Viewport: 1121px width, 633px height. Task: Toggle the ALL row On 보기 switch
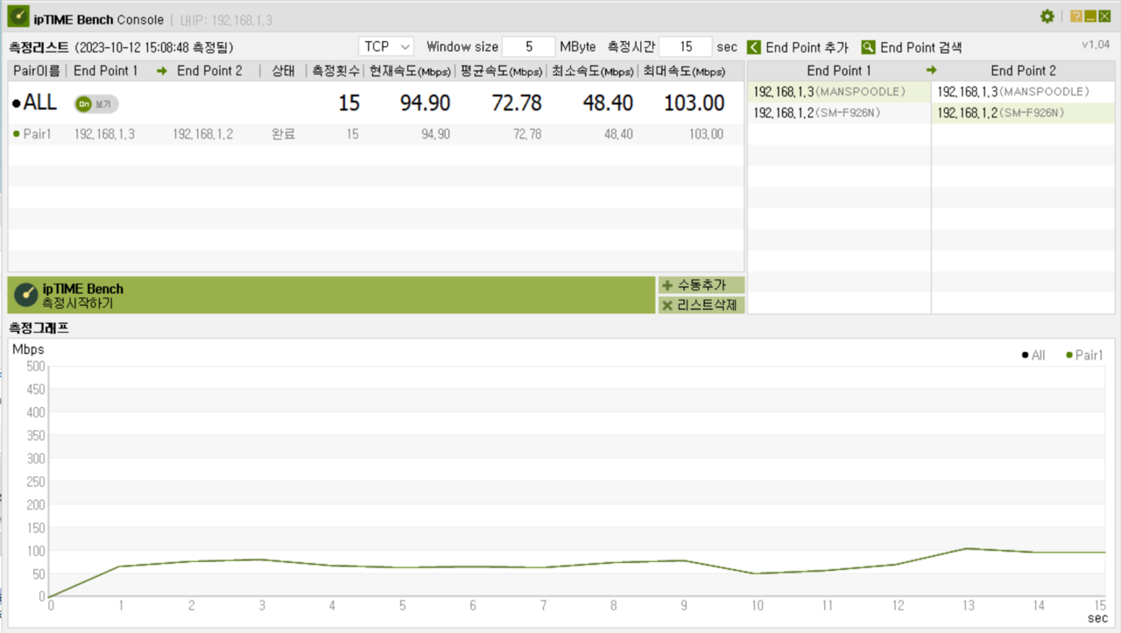tap(95, 104)
